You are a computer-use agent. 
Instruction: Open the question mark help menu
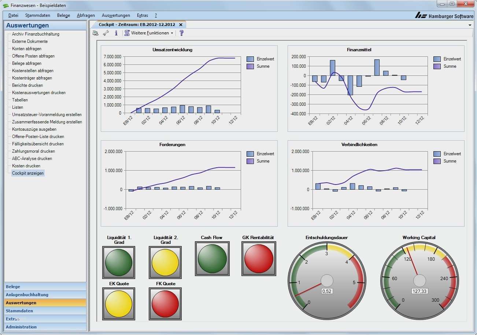tap(156, 15)
